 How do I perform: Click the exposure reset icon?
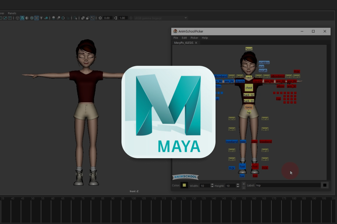100,18
